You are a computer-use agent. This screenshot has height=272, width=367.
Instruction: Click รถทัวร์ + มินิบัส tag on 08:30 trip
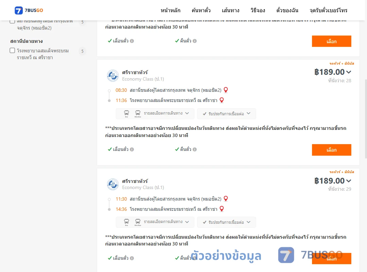(342, 64)
